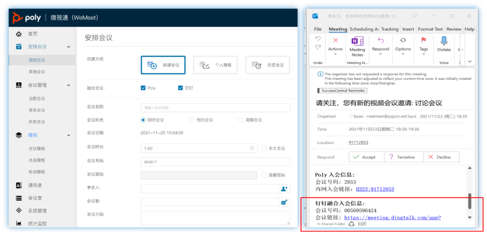Click the 个人模板 creation button
This screenshot has height=236, width=487.
point(215,65)
